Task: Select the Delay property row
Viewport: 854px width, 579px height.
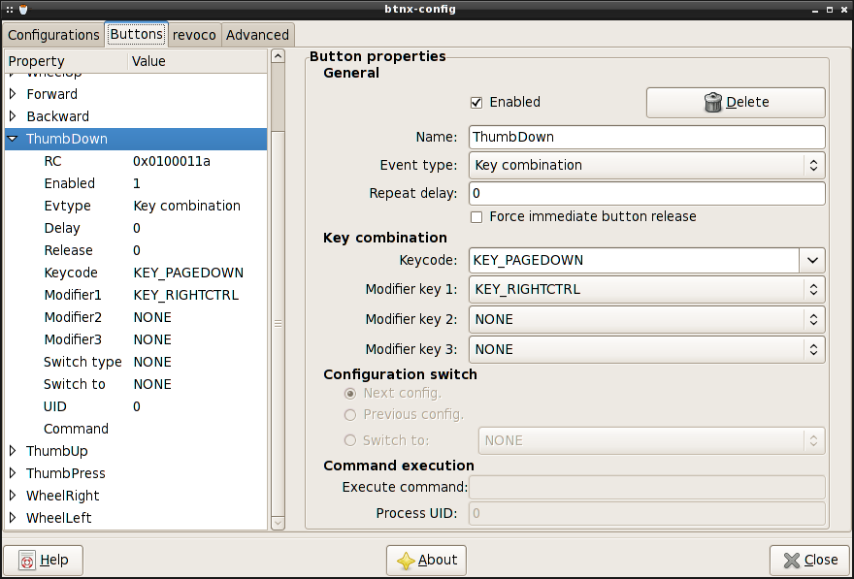Action: (x=136, y=228)
